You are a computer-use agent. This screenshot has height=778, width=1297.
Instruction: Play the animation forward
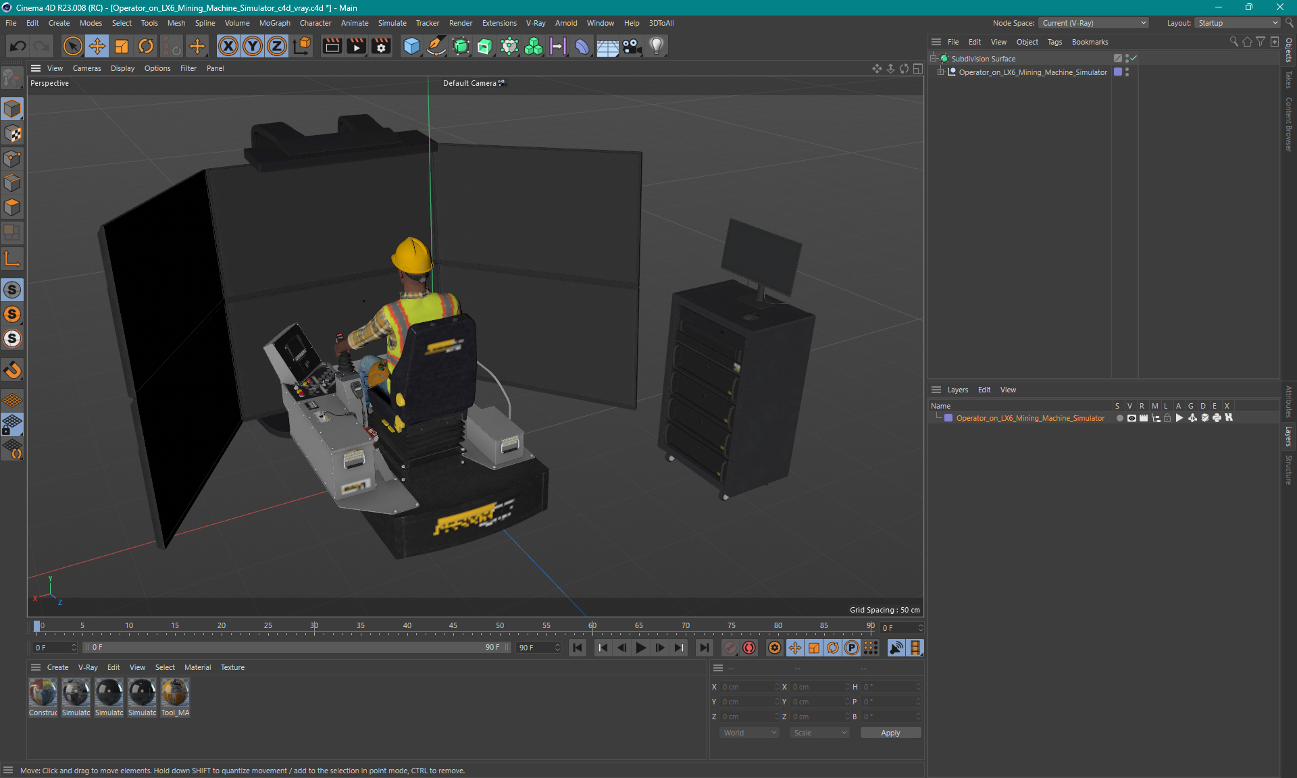(640, 648)
